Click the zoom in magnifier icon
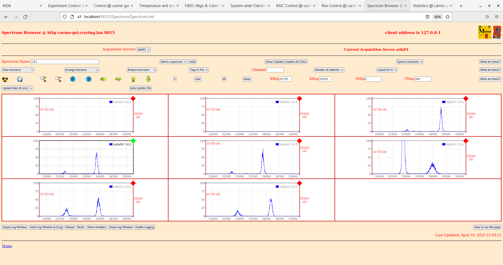Viewport: 503px width, 265px height. (x=43, y=79)
